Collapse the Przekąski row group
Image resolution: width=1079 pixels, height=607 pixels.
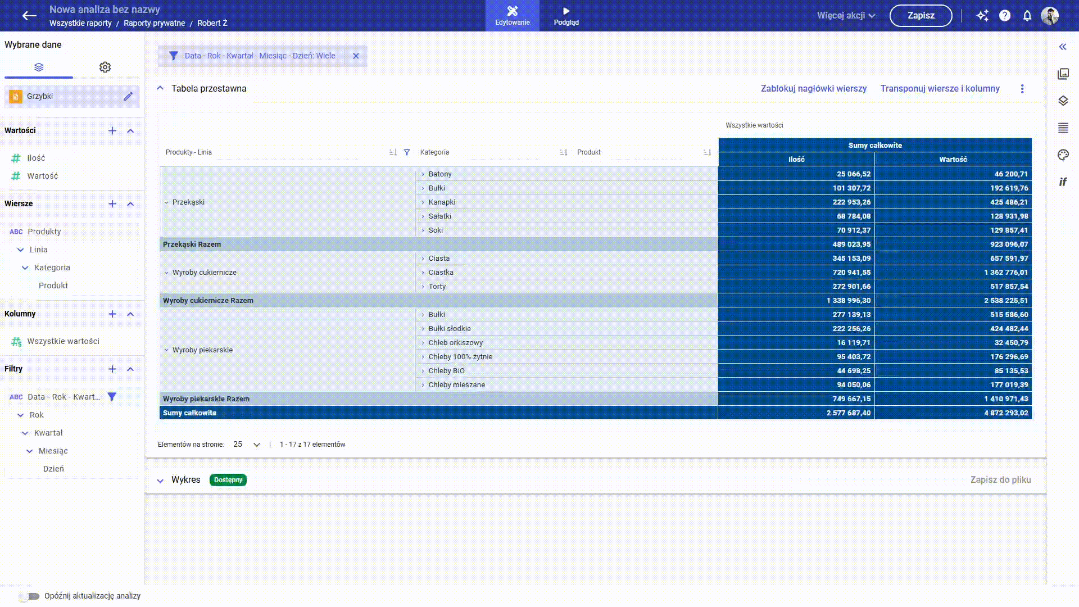tap(166, 202)
